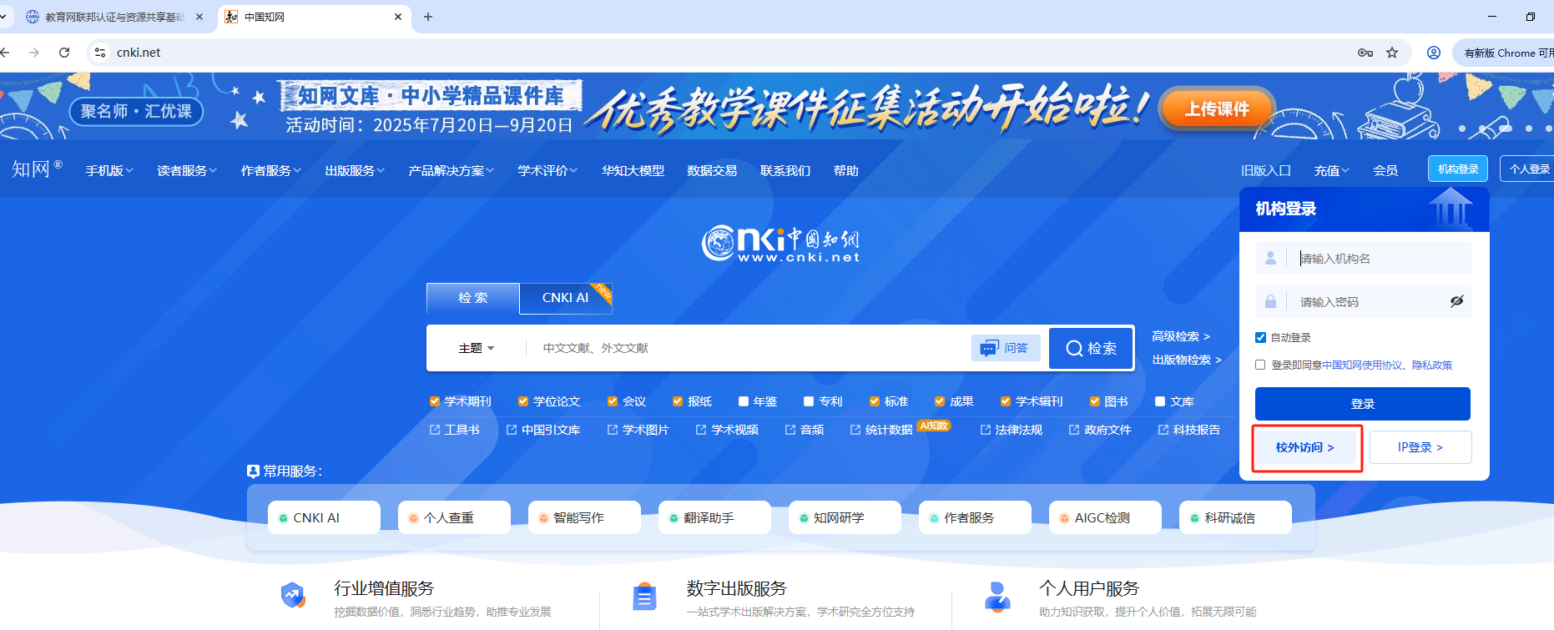Expand the 作者服务 dropdown menu
Screen dimensions: 1554x630
pos(271,170)
